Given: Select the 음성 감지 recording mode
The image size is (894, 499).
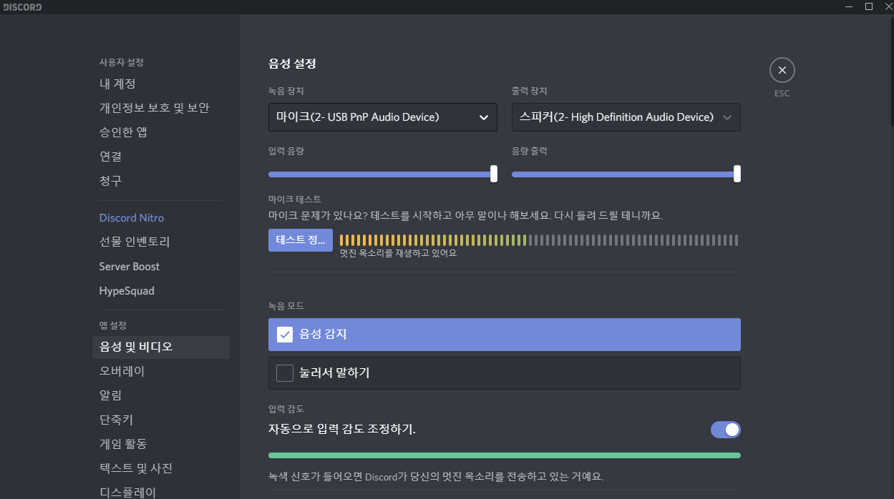Looking at the screenshot, I should point(504,335).
